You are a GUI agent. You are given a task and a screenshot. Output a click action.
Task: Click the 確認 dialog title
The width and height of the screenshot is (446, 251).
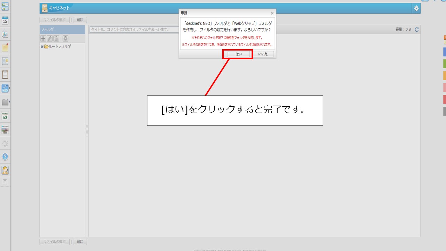184,13
